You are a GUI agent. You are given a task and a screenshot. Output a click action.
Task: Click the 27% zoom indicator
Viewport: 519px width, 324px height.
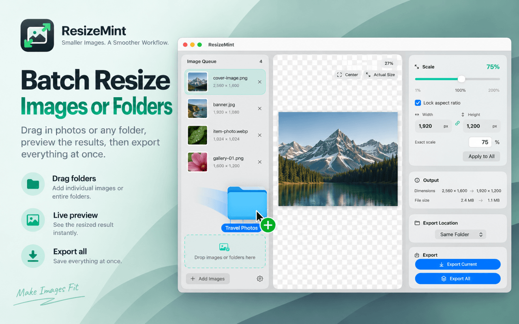click(x=389, y=63)
